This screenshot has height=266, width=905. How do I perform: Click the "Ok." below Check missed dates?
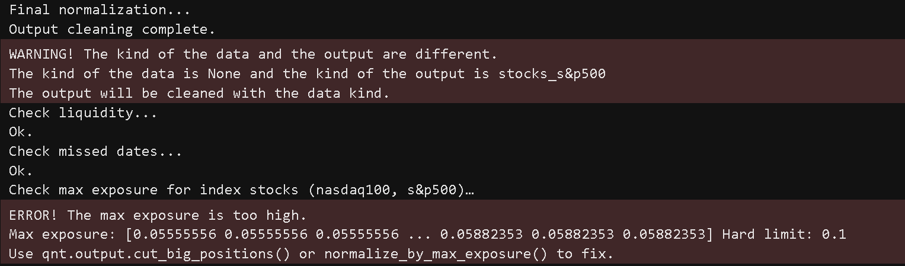coord(21,171)
